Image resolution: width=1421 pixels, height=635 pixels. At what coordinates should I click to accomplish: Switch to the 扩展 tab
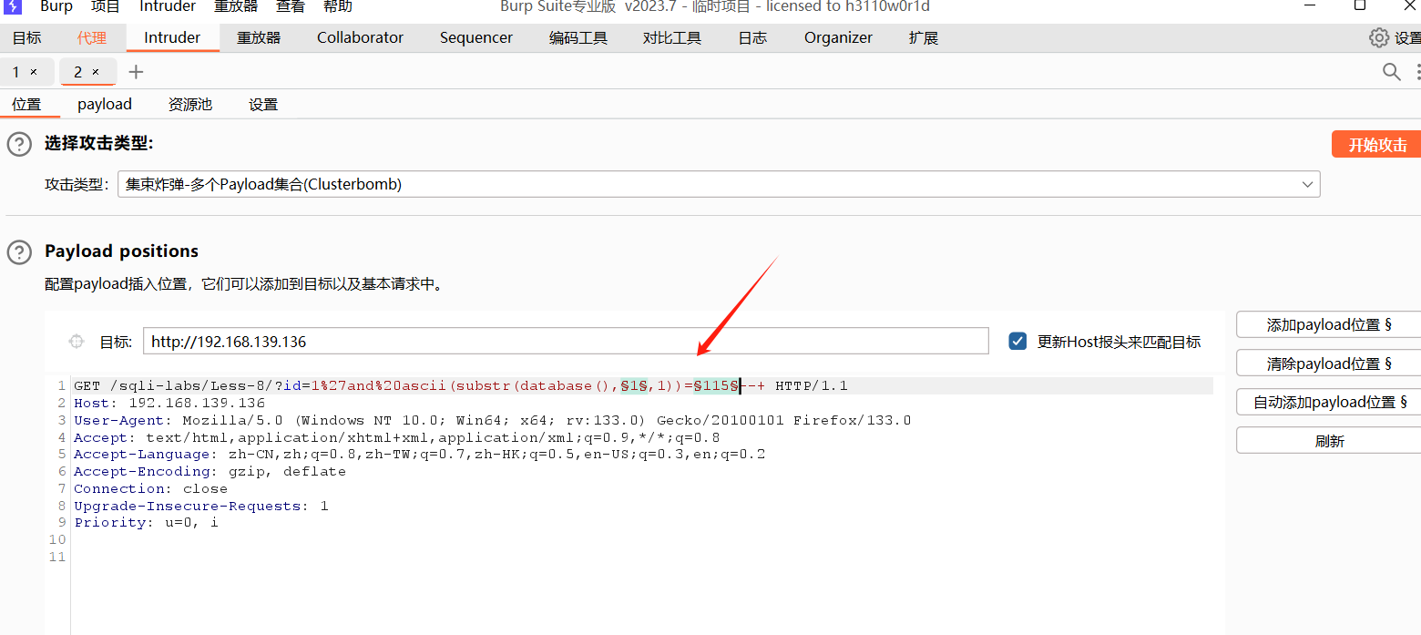coord(924,37)
